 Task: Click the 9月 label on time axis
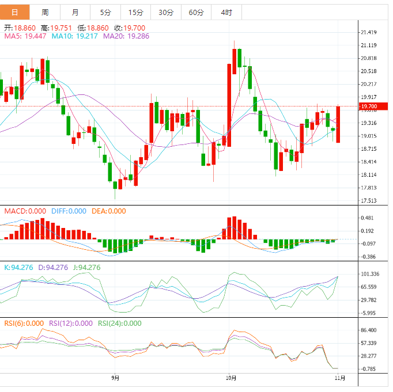tap(115, 378)
